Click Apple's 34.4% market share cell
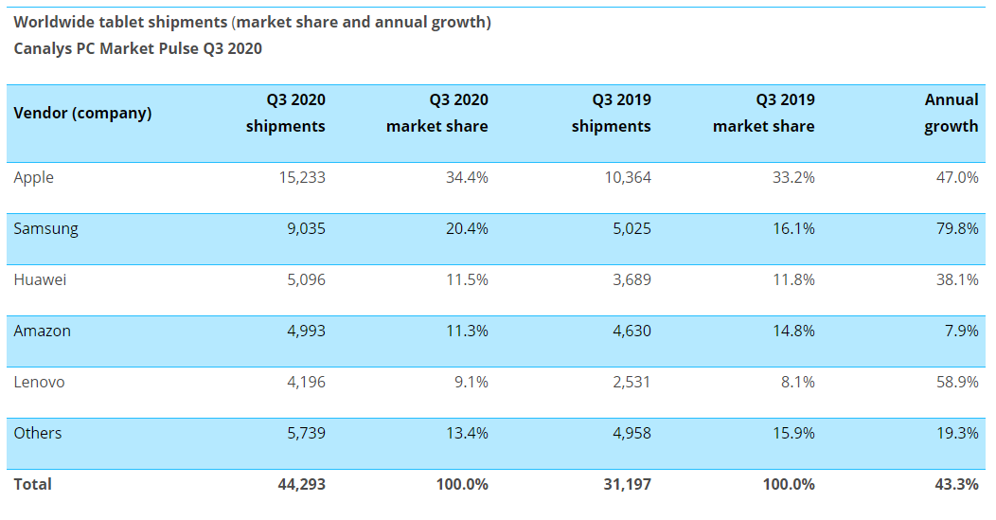 pos(467,177)
